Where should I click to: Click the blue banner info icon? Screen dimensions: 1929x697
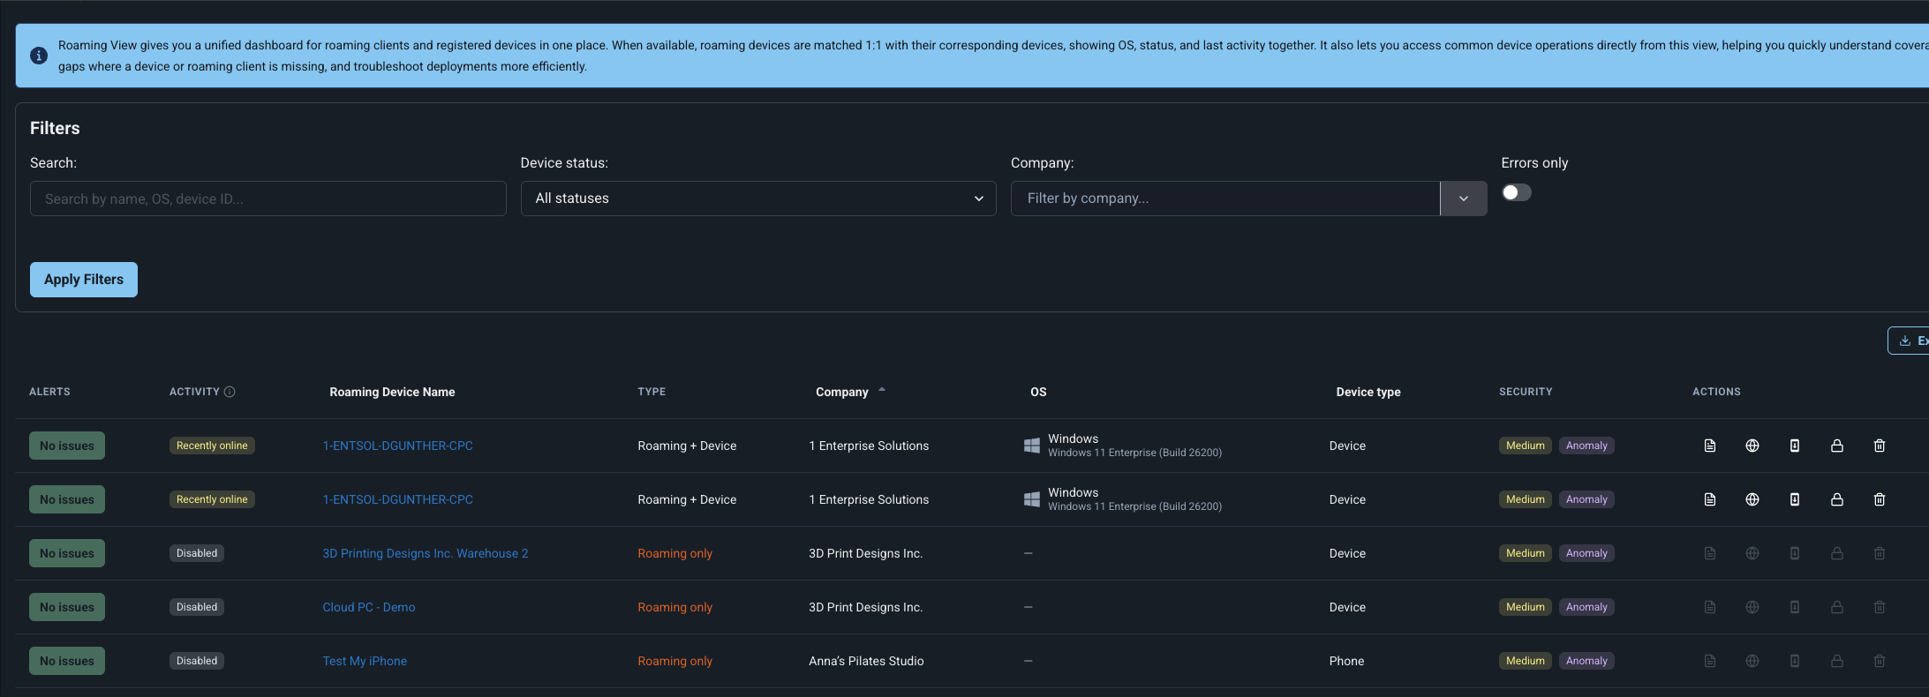pyautogui.click(x=39, y=56)
